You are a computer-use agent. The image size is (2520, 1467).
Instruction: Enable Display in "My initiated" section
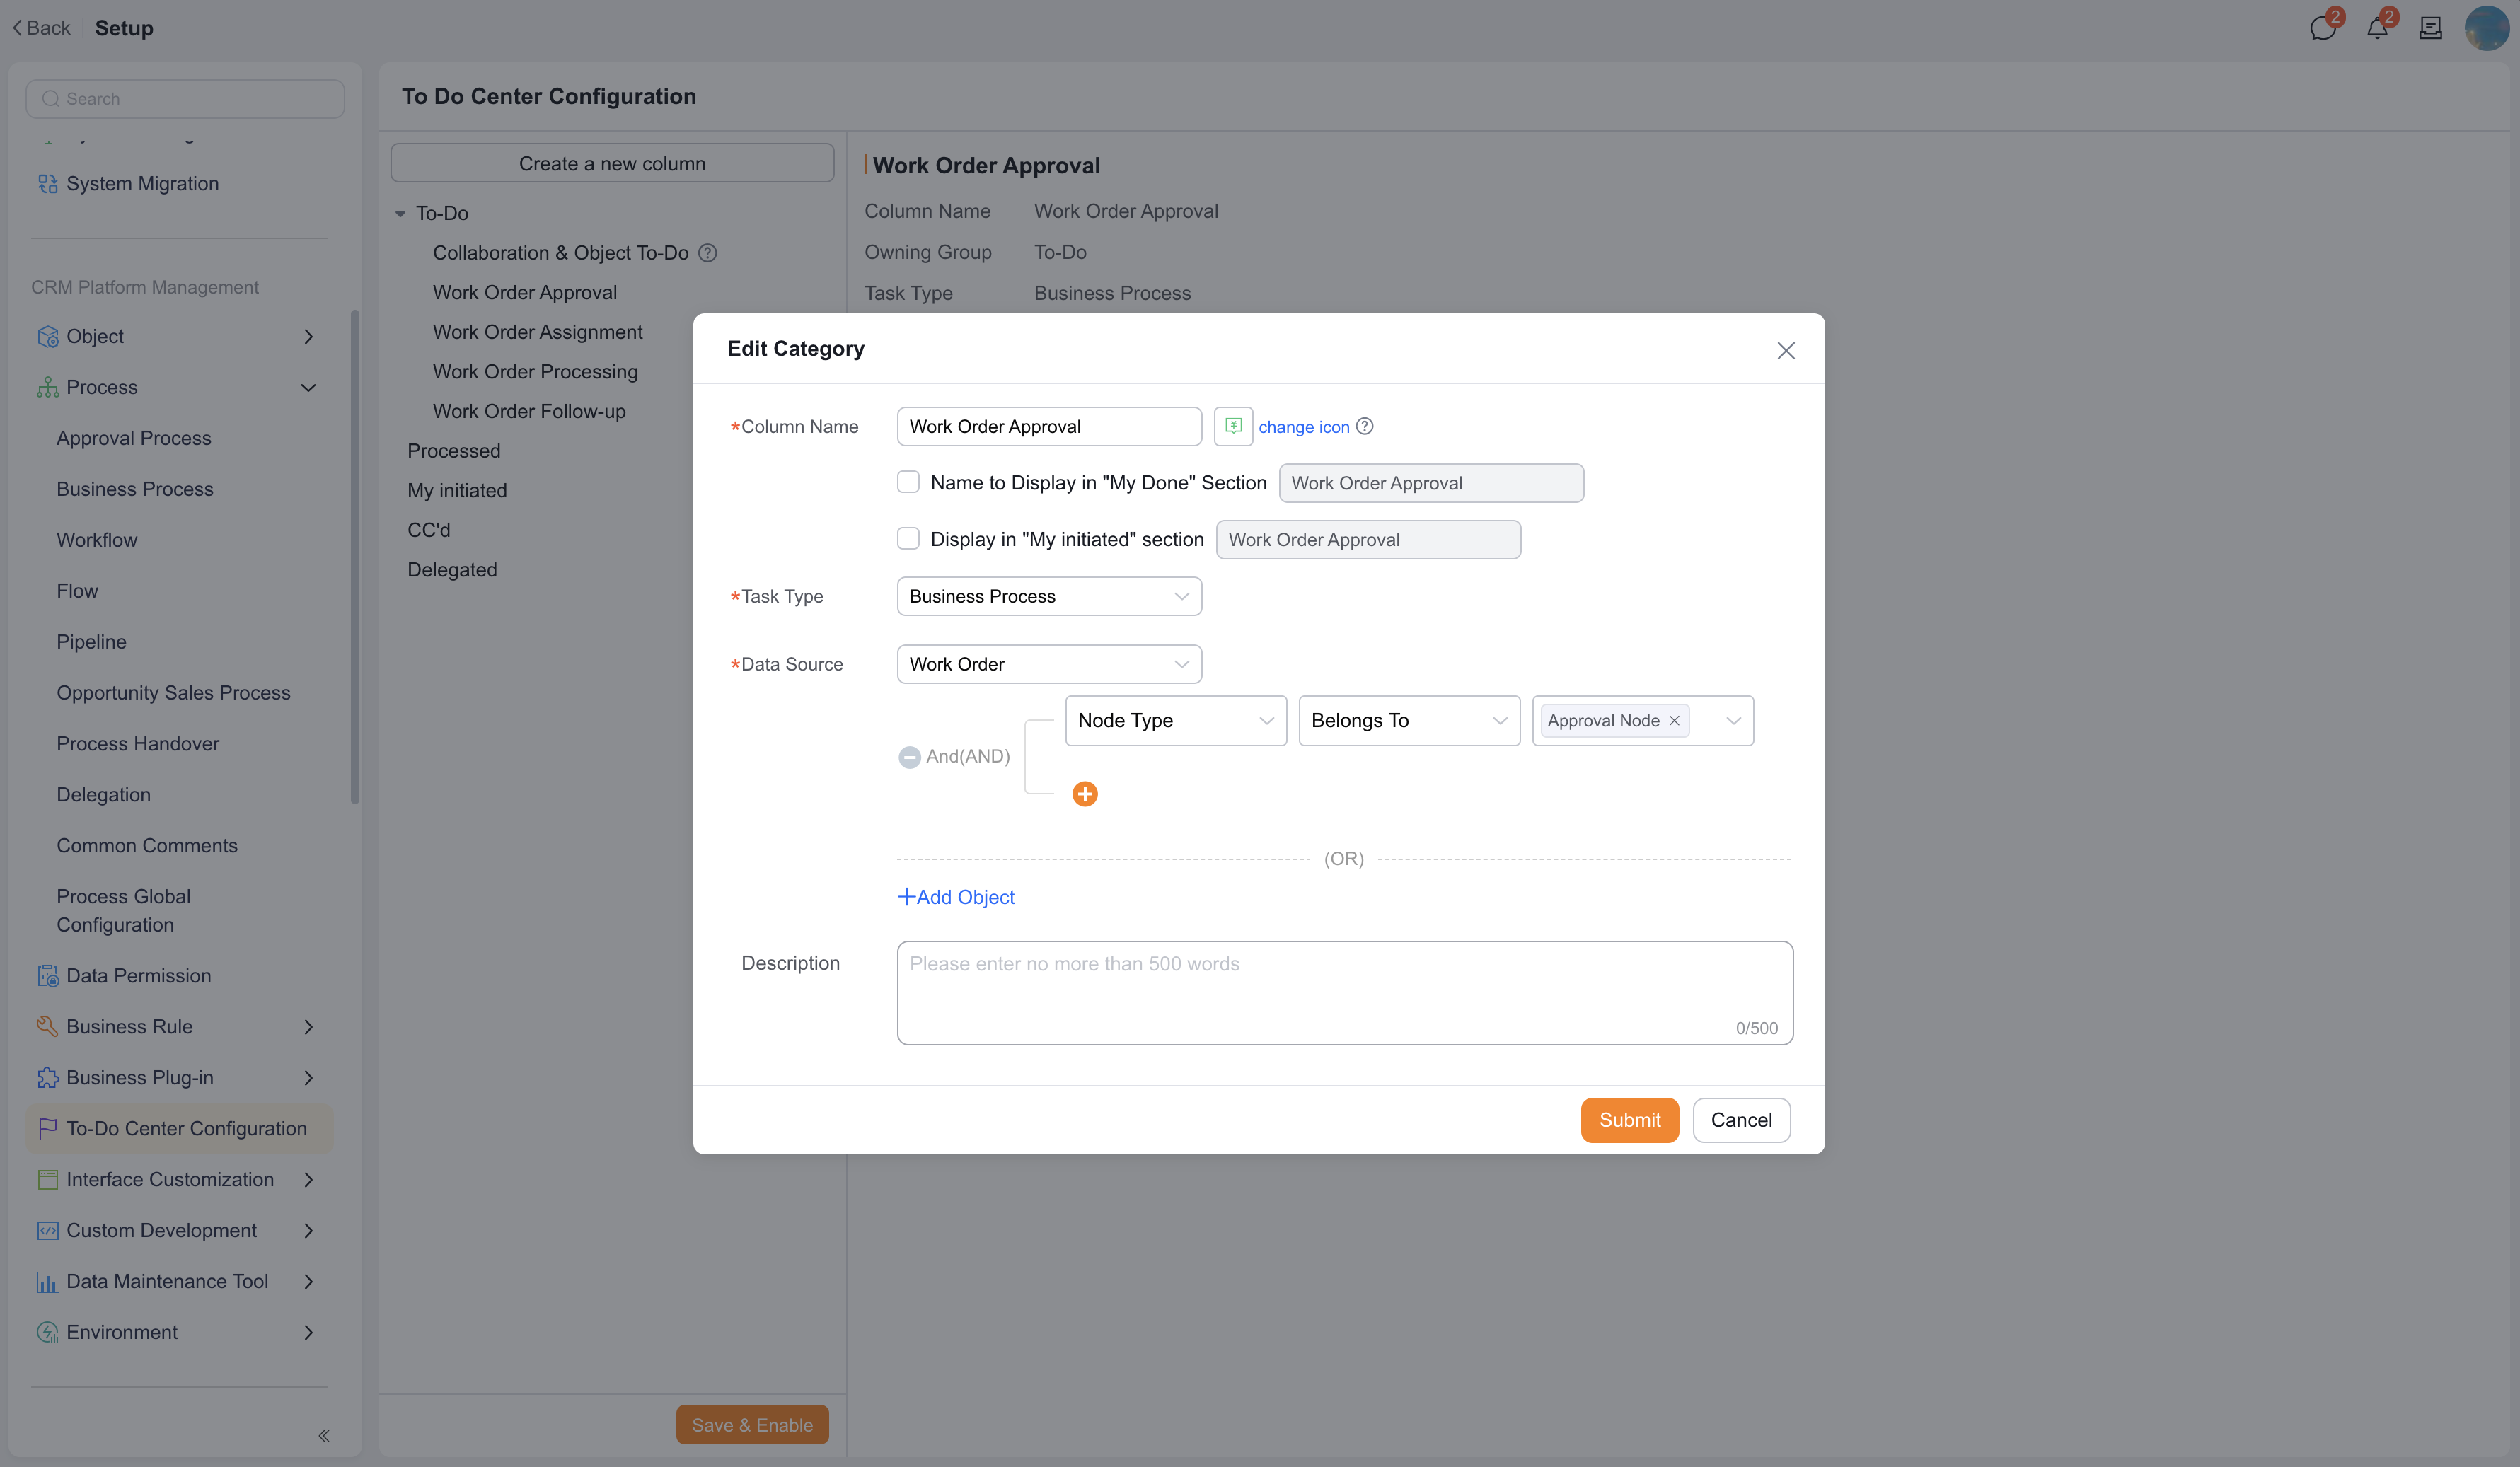click(908, 539)
